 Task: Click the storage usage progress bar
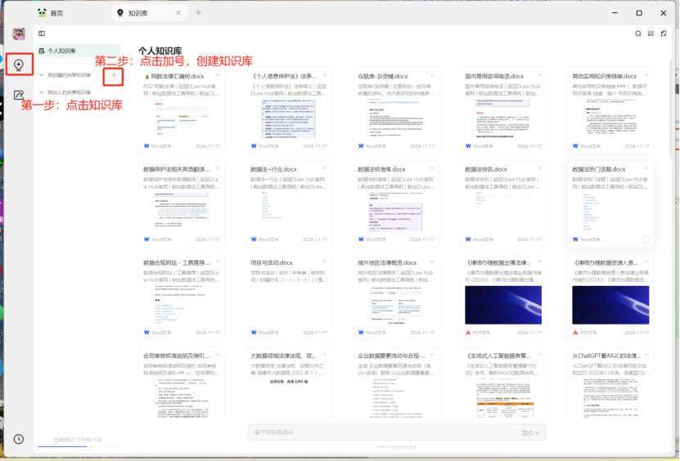(78, 446)
